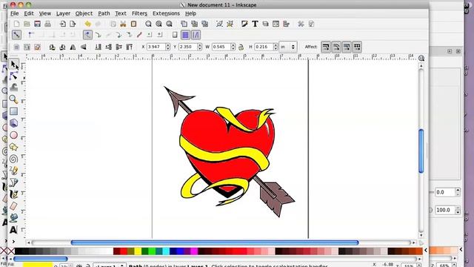474x267 pixels.
Task: Open the Filters menu
Action: tap(139, 13)
